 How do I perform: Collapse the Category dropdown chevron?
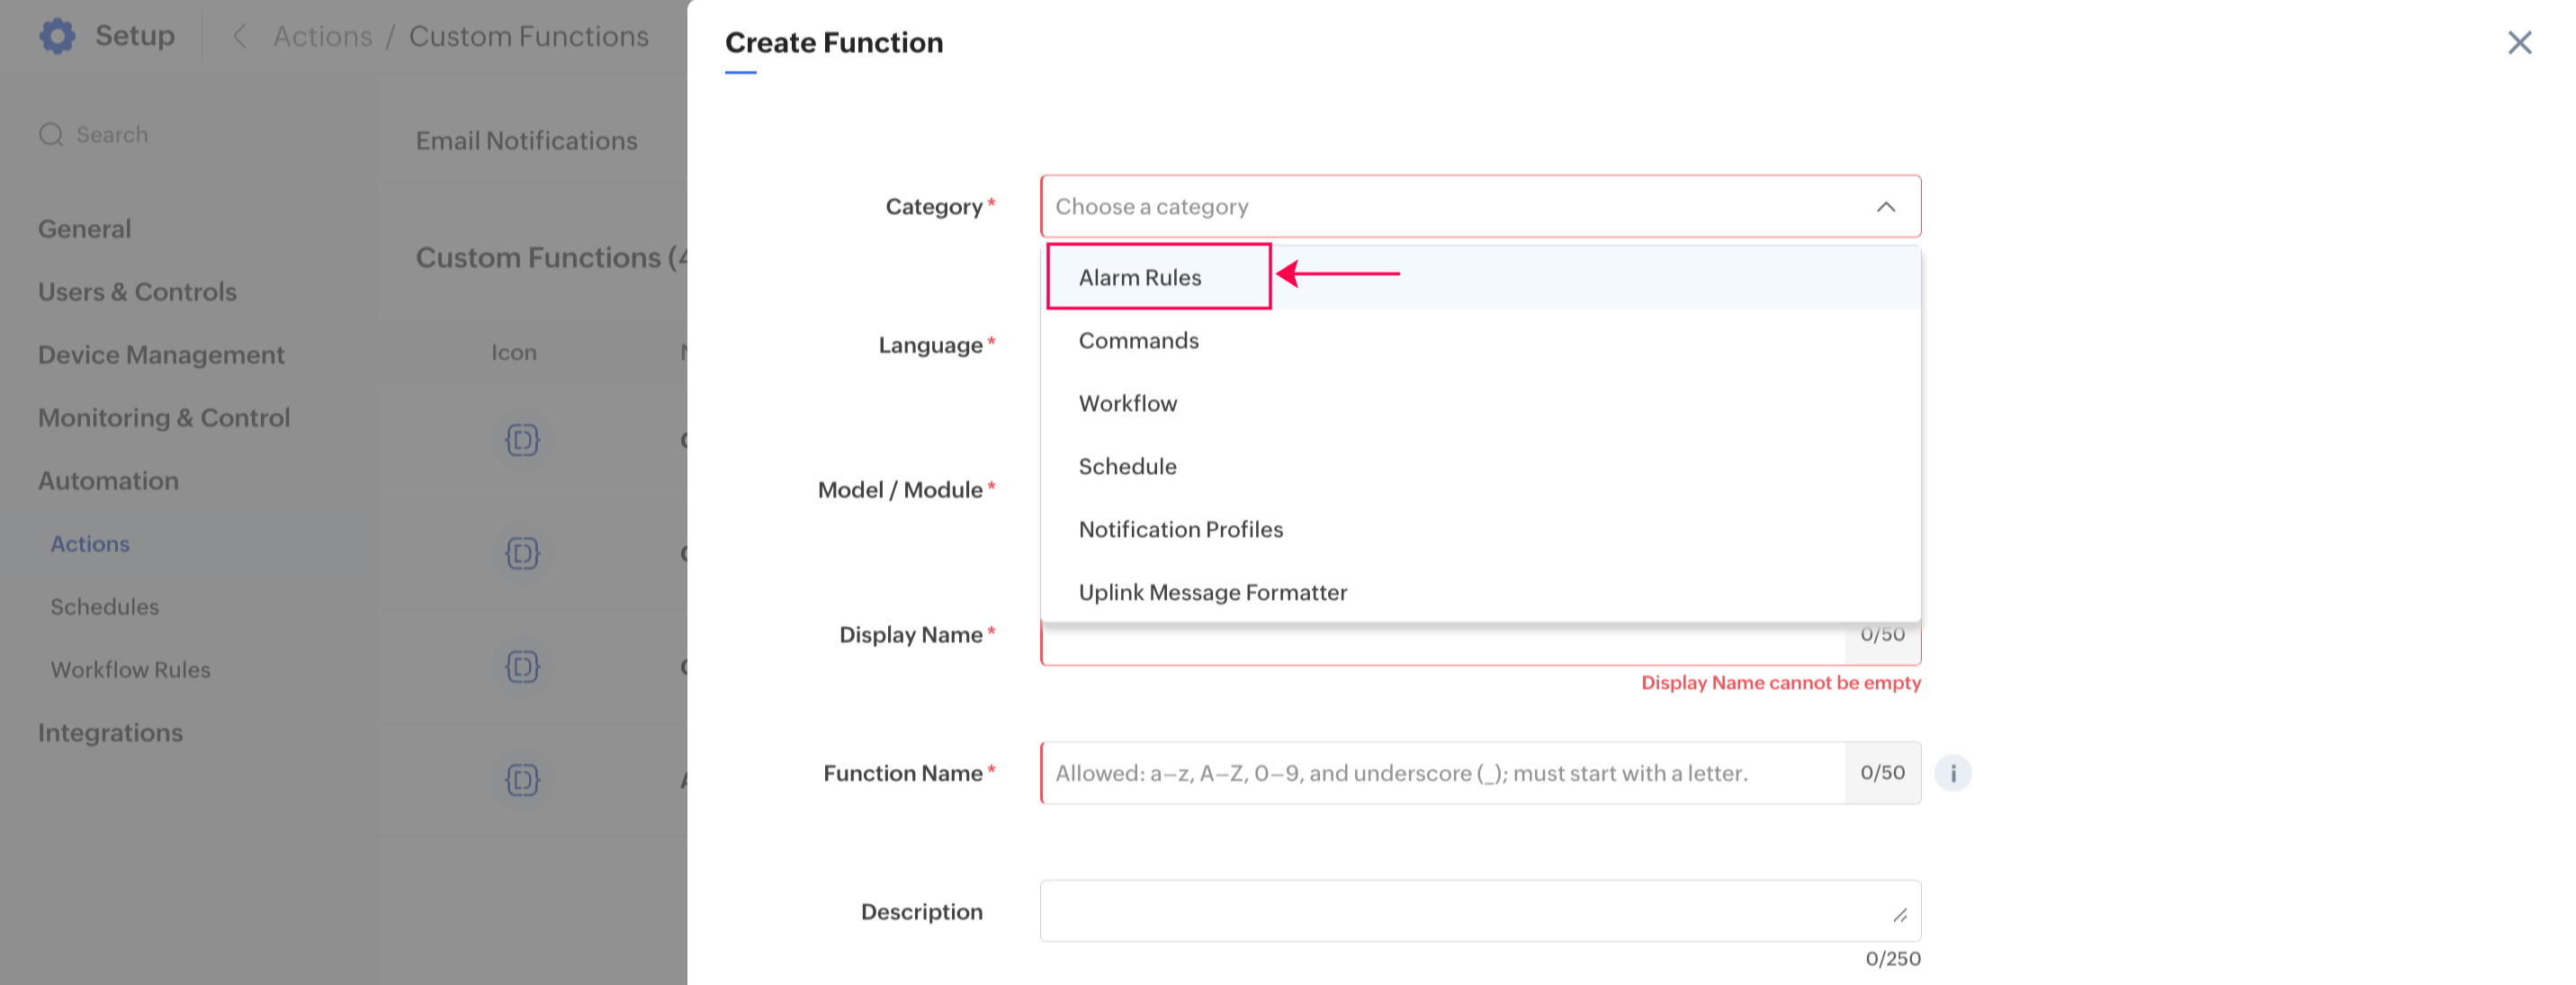tap(1885, 207)
